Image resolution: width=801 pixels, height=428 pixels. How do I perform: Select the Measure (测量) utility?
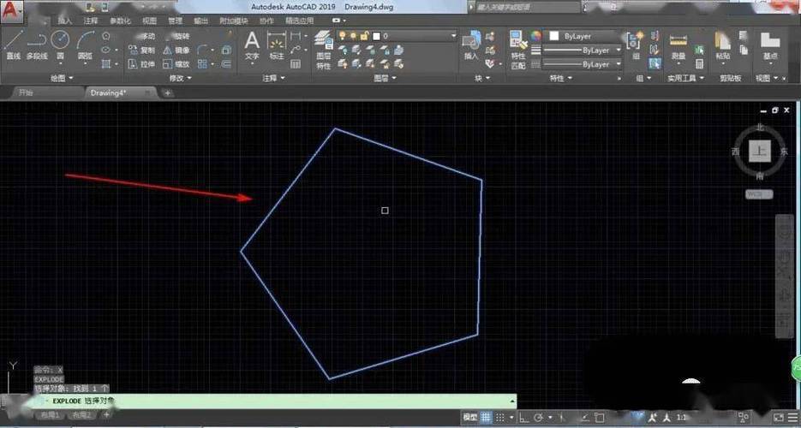click(x=678, y=45)
